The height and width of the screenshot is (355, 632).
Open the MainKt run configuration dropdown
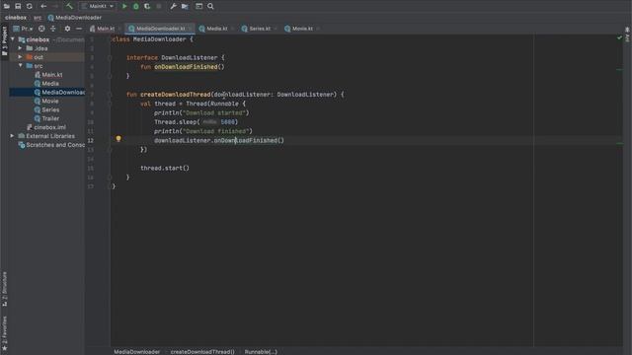pyautogui.click(x=98, y=6)
